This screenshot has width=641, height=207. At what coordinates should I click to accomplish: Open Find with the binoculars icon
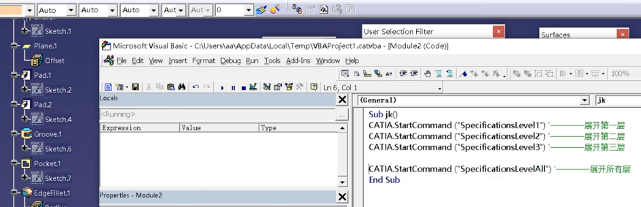[182, 87]
